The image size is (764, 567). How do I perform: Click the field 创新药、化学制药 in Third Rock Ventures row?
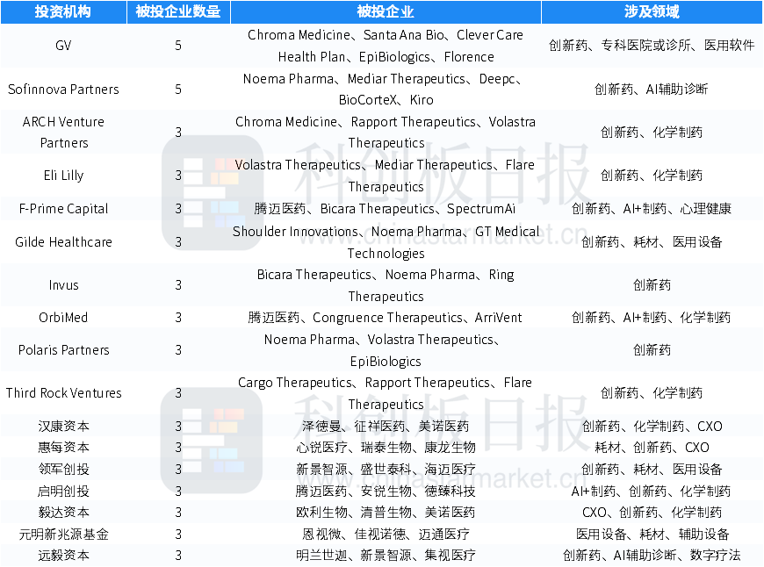click(652, 393)
